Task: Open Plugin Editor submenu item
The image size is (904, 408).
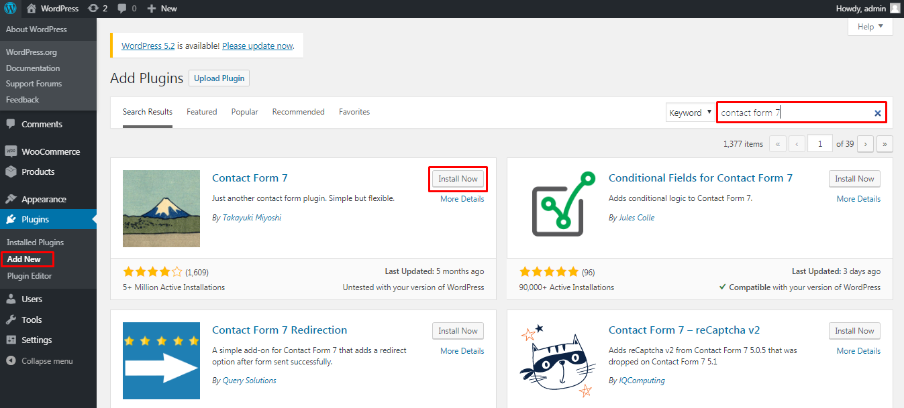Action: [x=30, y=276]
